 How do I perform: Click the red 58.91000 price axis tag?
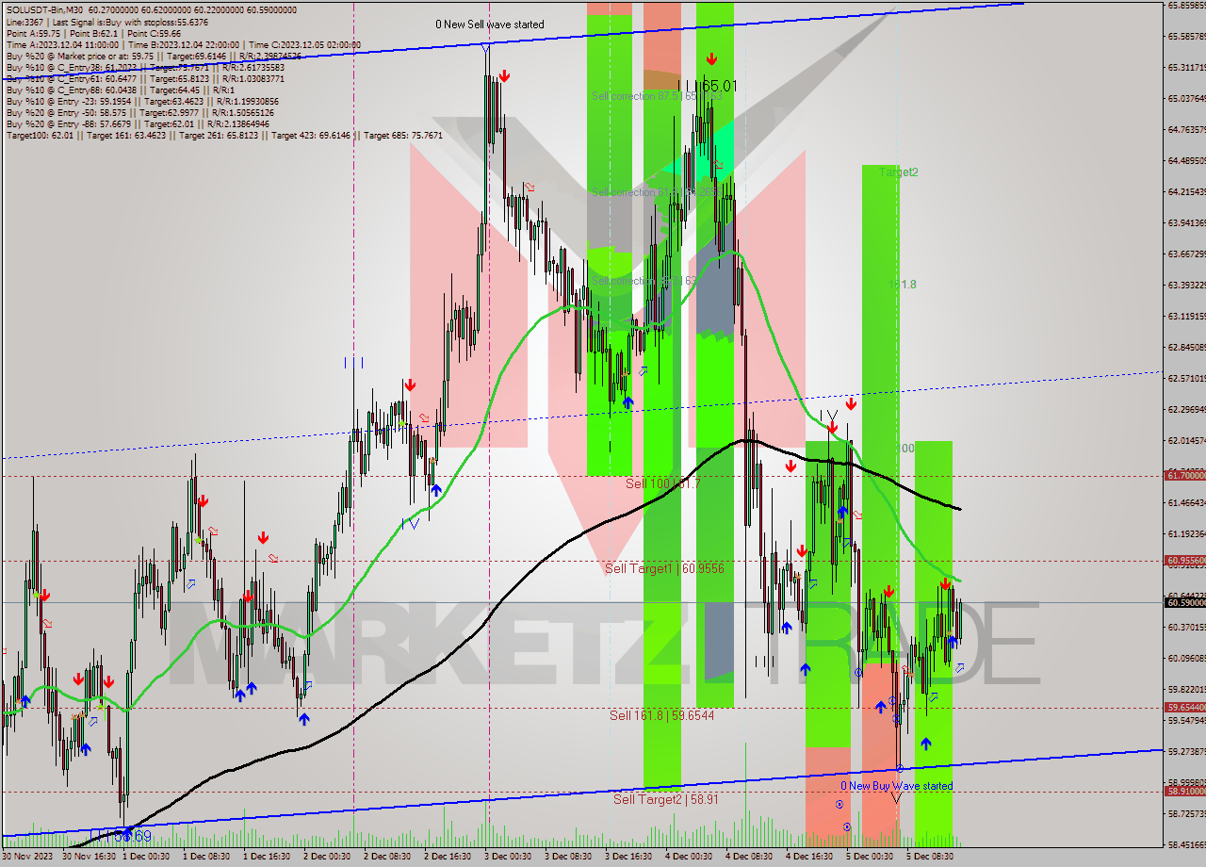coord(1185,792)
